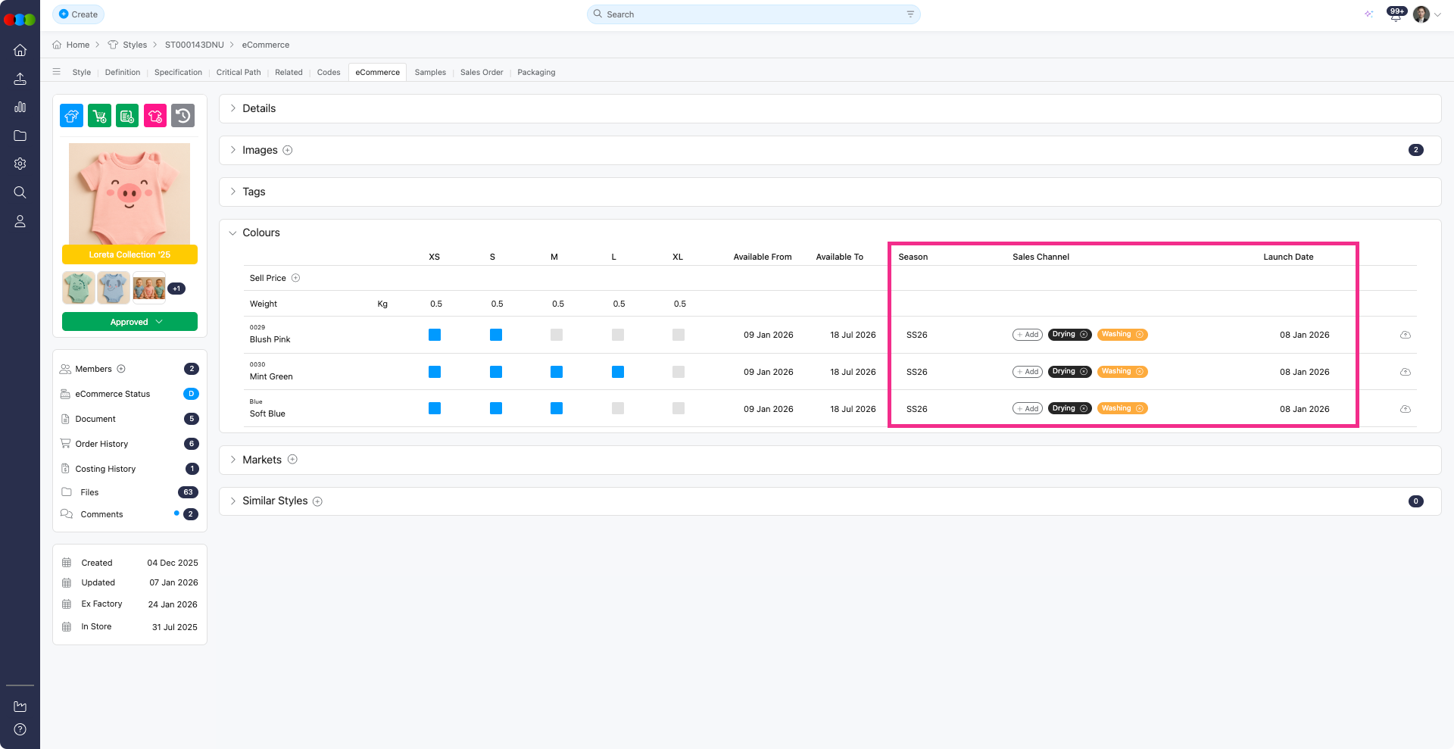Click Add sales channel for Soft Blue
The height and width of the screenshot is (749, 1454).
click(x=1028, y=409)
